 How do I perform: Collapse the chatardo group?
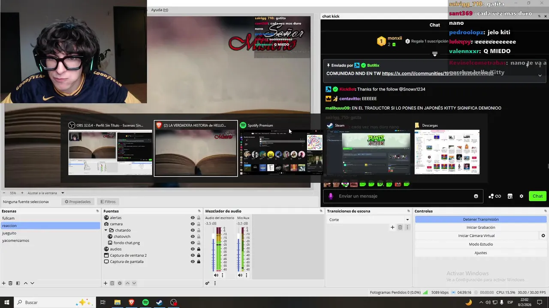[106, 230]
